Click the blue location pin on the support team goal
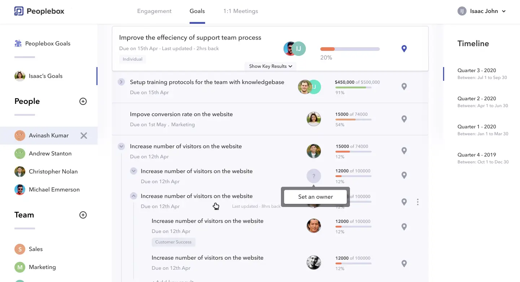 point(404,49)
